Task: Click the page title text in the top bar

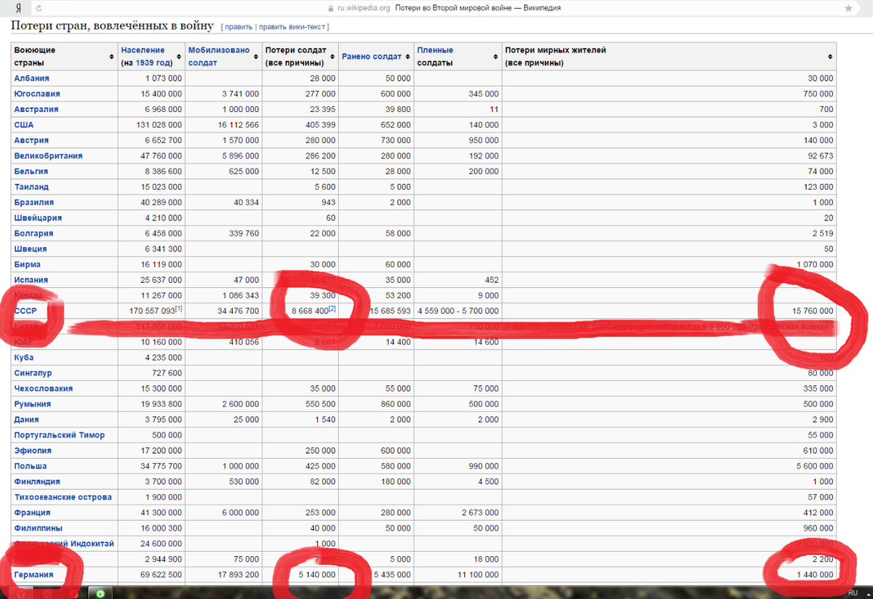Action: (x=477, y=8)
